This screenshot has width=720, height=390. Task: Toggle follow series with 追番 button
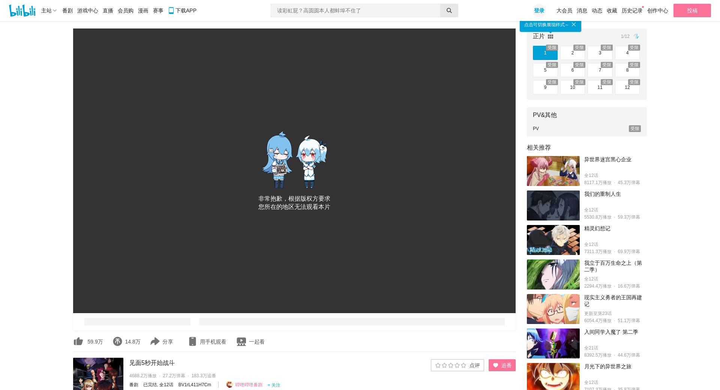tap(502, 365)
